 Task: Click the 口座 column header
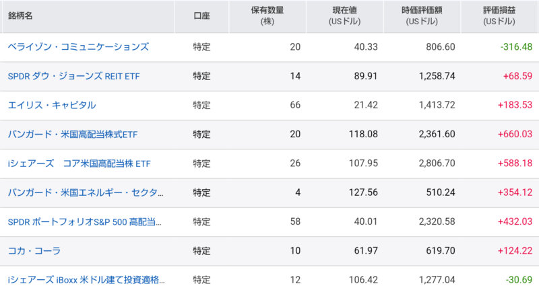[201, 16]
